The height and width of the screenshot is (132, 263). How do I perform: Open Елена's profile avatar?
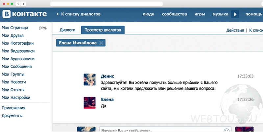click(x=89, y=102)
